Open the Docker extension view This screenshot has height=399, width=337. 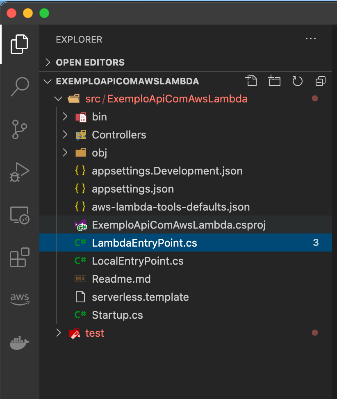point(19,343)
